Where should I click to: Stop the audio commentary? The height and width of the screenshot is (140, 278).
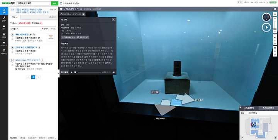pos(75,72)
